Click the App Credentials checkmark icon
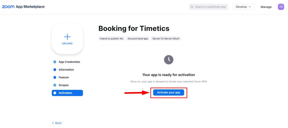This screenshot has width=288, height=128. pos(55,62)
